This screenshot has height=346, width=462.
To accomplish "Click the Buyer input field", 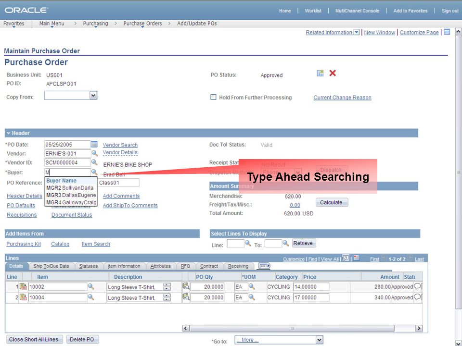I will pyautogui.click(x=68, y=172).
